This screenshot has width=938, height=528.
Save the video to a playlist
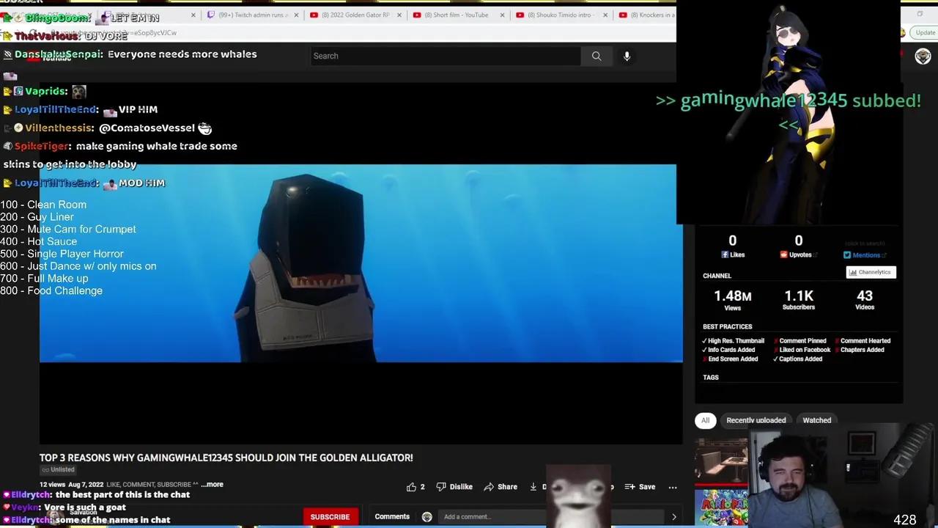click(x=639, y=486)
